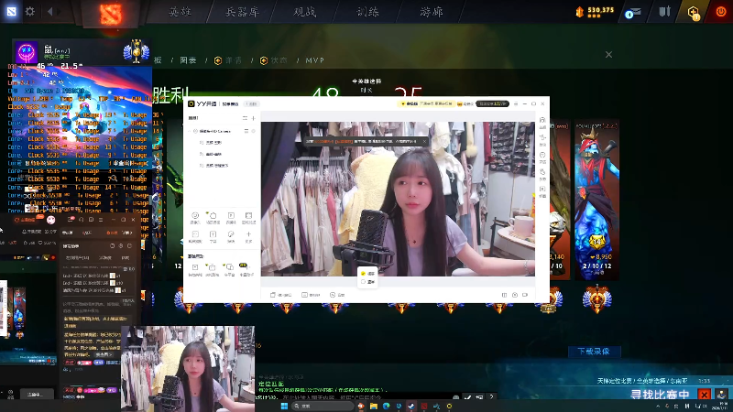
Task: Quit Dota with the red power icon
Action: [721, 12]
